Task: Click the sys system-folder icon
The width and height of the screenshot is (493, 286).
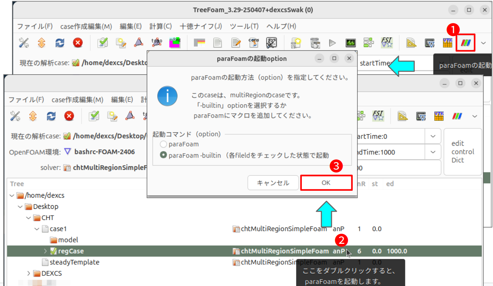Action: (272, 43)
